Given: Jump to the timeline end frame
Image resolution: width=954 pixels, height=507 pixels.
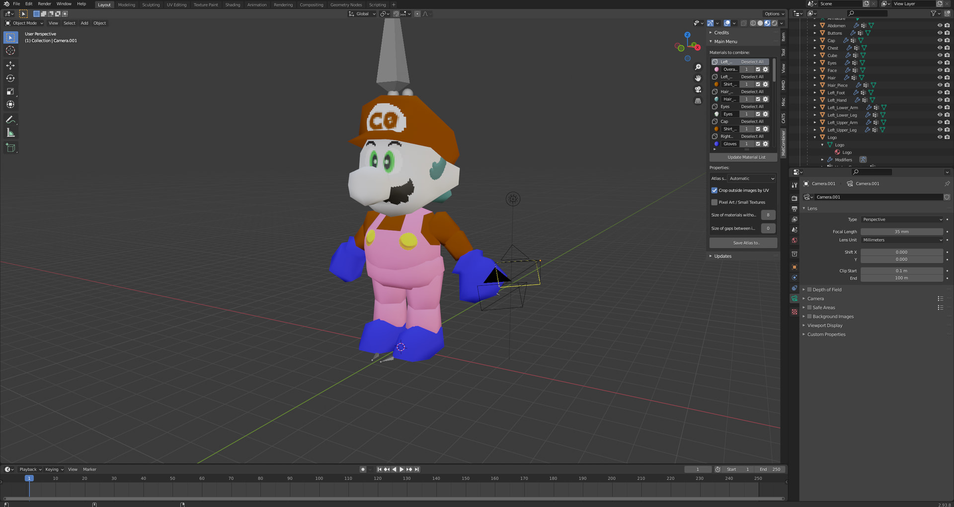Looking at the screenshot, I should pyautogui.click(x=417, y=469).
